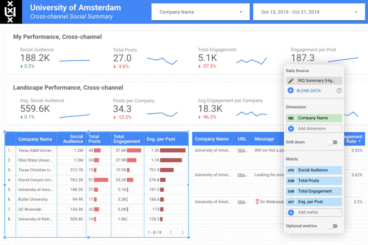The width and height of the screenshot is (368, 245).
Task: Click the Add metric button
Action: click(314, 213)
